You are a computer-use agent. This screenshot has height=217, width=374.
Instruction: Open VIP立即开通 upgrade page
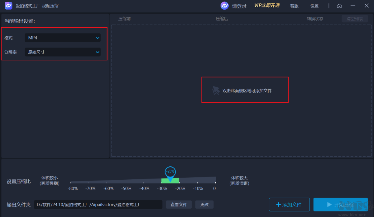(267, 6)
